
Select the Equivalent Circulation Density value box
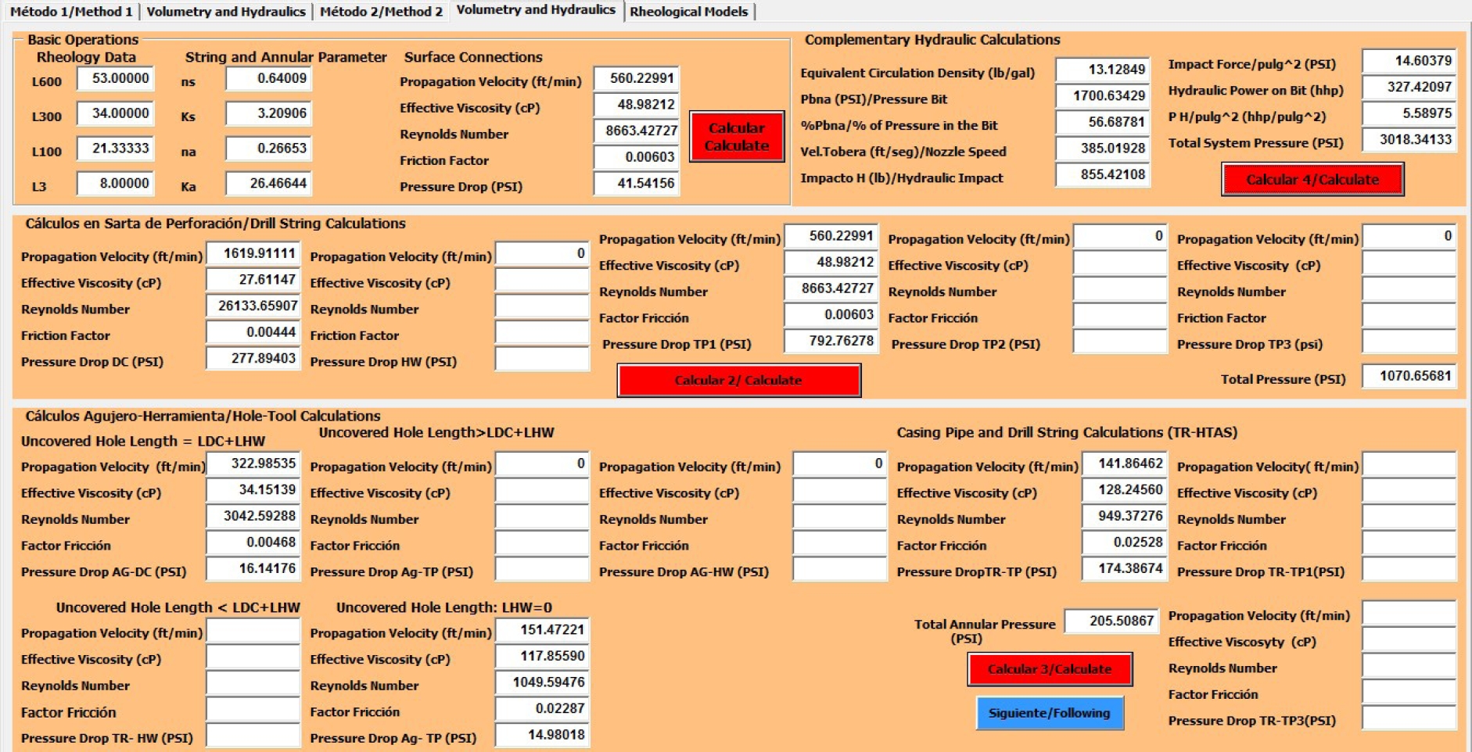(x=1103, y=70)
